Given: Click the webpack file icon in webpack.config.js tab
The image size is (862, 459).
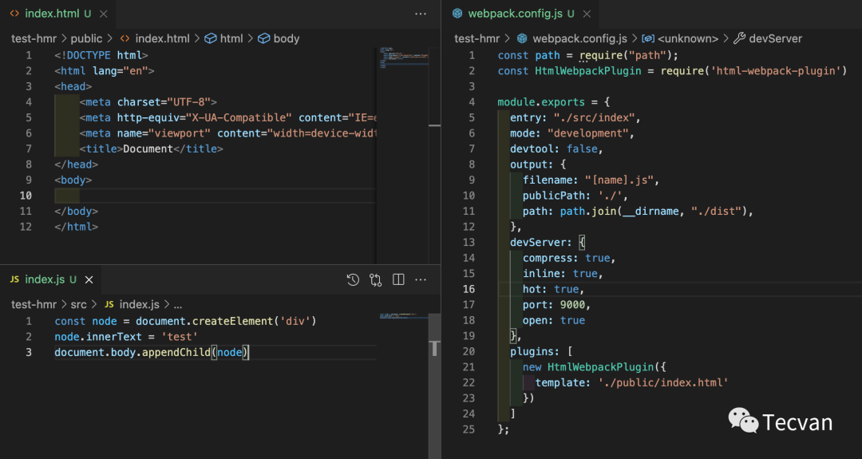Looking at the screenshot, I should coord(457,14).
